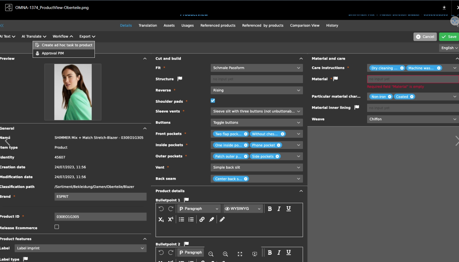Open fullscreen view of the image
This screenshot has height=262, width=459.
(x=240, y=254)
